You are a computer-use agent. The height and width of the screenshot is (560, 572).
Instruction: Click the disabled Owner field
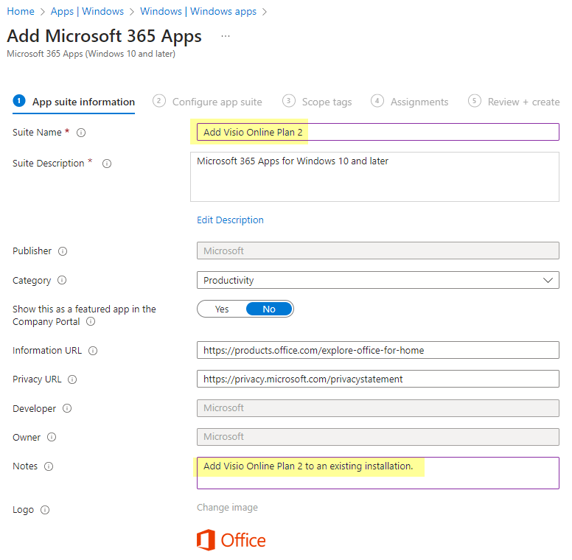tap(378, 437)
